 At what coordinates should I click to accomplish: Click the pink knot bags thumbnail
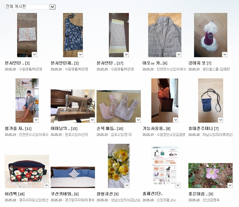[x=119, y=106]
